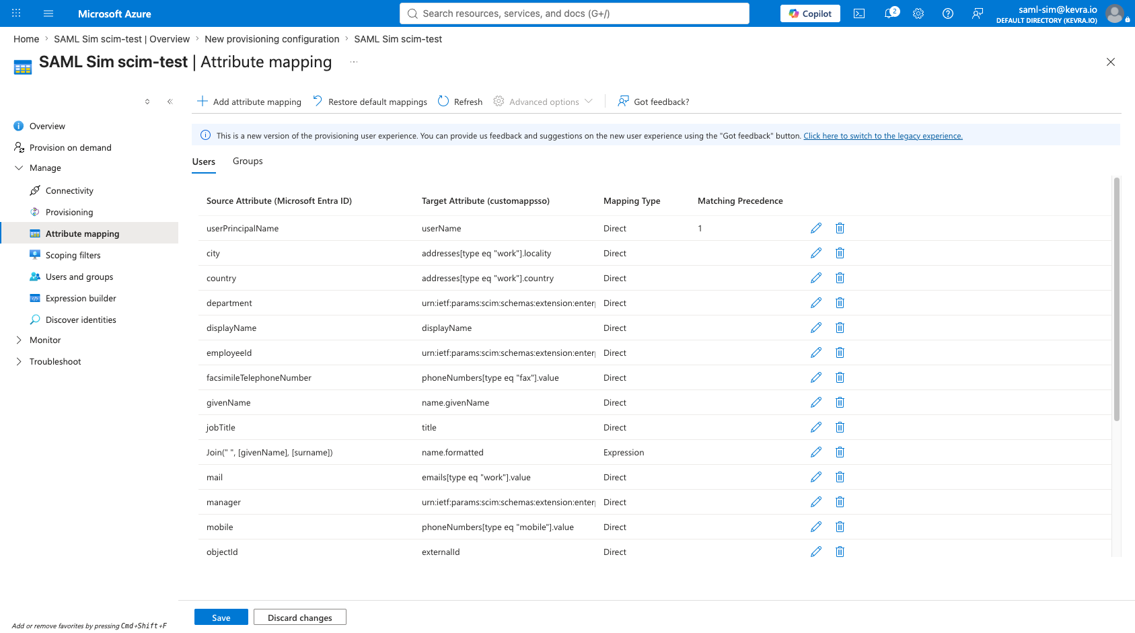Edit the Join expression mapping
The height and width of the screenshot is (633, 1135).
(x=816, y=452)
